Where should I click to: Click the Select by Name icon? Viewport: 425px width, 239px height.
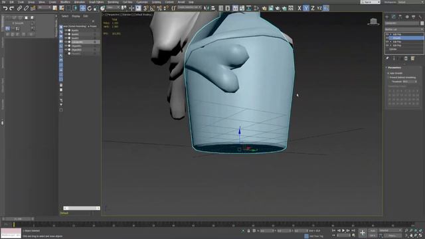click(62, 9)
